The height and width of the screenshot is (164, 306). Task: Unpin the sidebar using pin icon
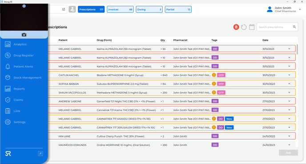[x=40, y=153]
